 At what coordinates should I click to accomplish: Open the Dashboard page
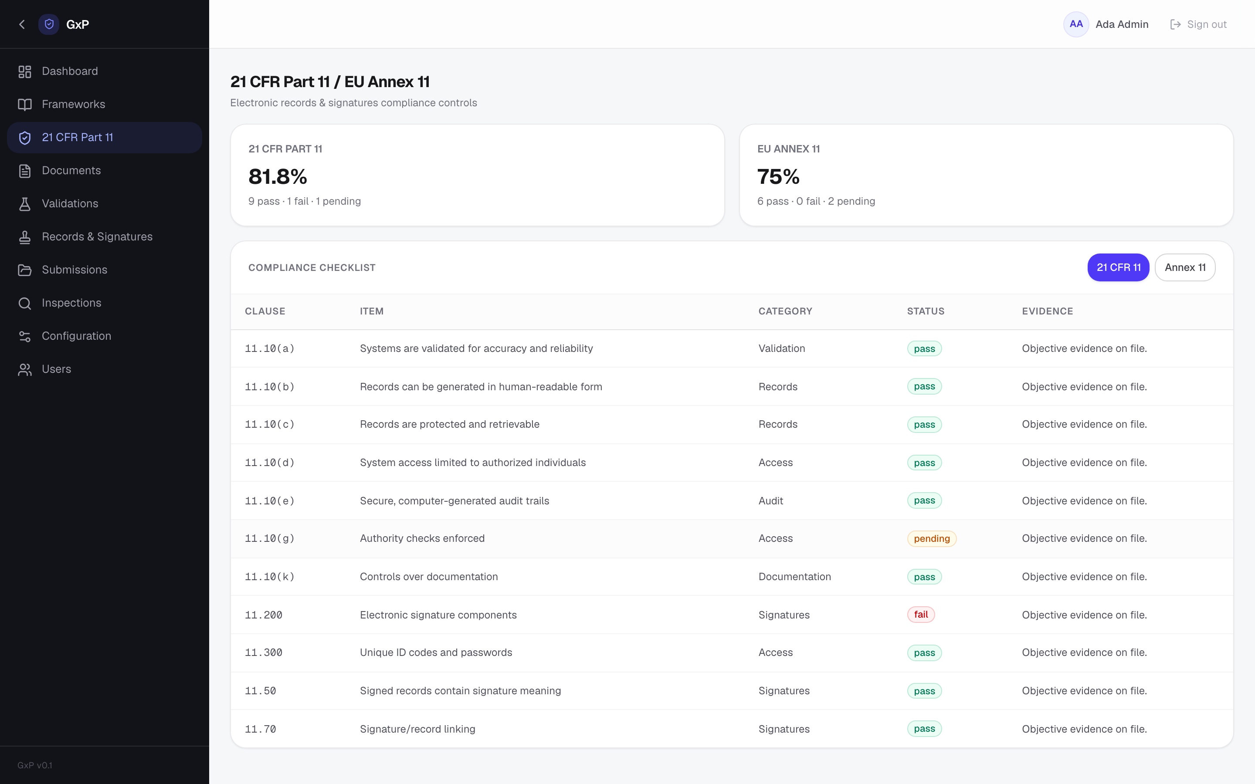(x=104, y=71)
